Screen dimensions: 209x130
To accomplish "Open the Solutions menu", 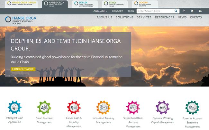I will pos(125,17).
